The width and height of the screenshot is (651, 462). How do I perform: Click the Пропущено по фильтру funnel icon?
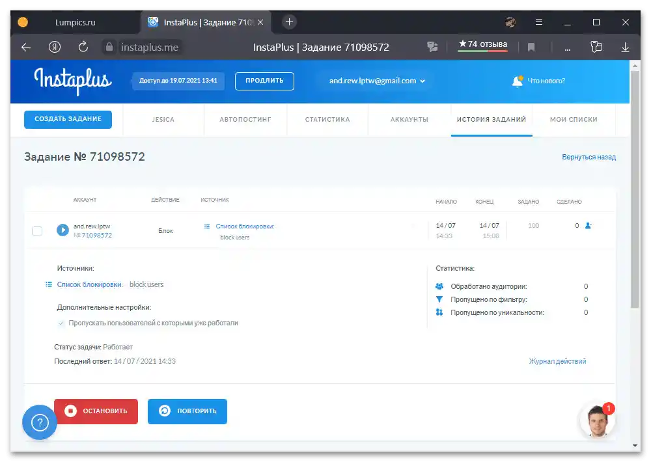[x=439, y=299]
